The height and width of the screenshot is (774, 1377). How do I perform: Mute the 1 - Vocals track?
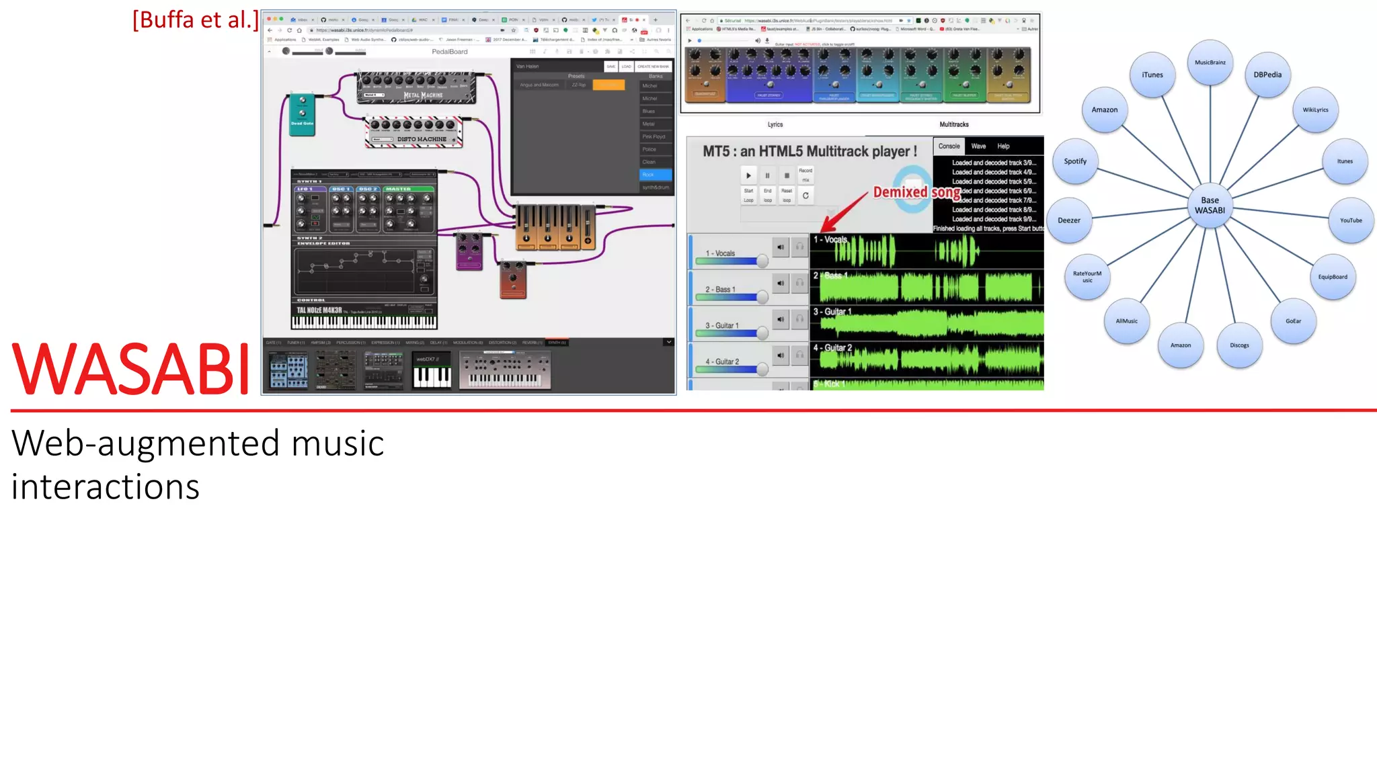pos(780,247)
